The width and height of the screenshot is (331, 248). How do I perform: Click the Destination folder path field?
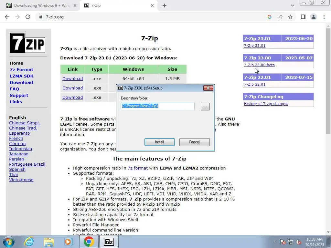pos(158,106)
